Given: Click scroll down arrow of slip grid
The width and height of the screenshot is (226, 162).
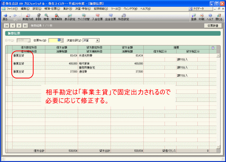Looking at the screenshot, I should 218,147.
